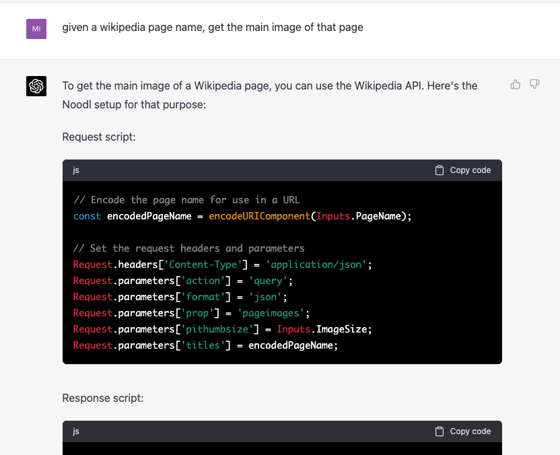Viewport: 560px width, 455px height.
Task: Click Inputs.ImageSize in the pithumbsize line
Action: click(x=324, y=329)
